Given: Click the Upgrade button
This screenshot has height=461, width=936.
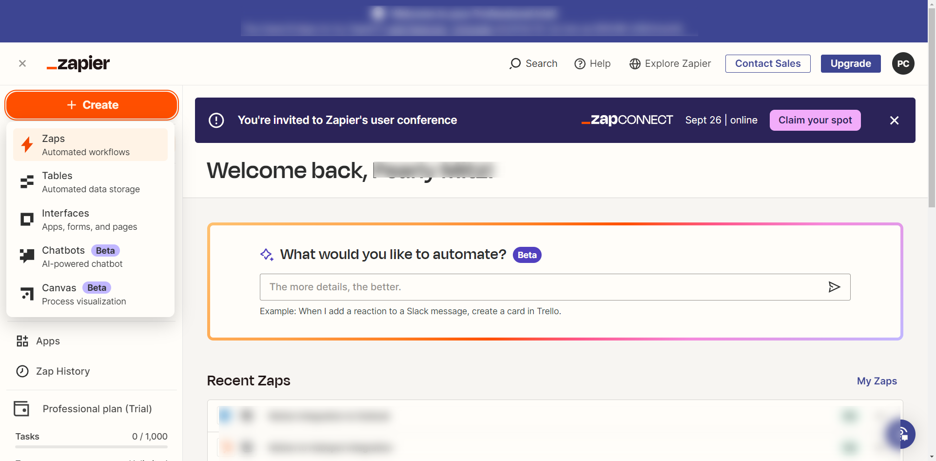Looking at the screenshot, I should [x=850, y=63].
